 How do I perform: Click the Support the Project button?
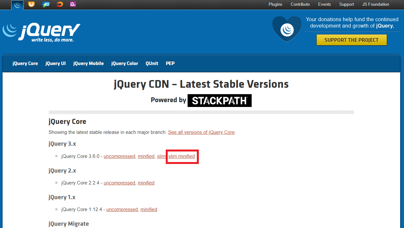(352, 40)
